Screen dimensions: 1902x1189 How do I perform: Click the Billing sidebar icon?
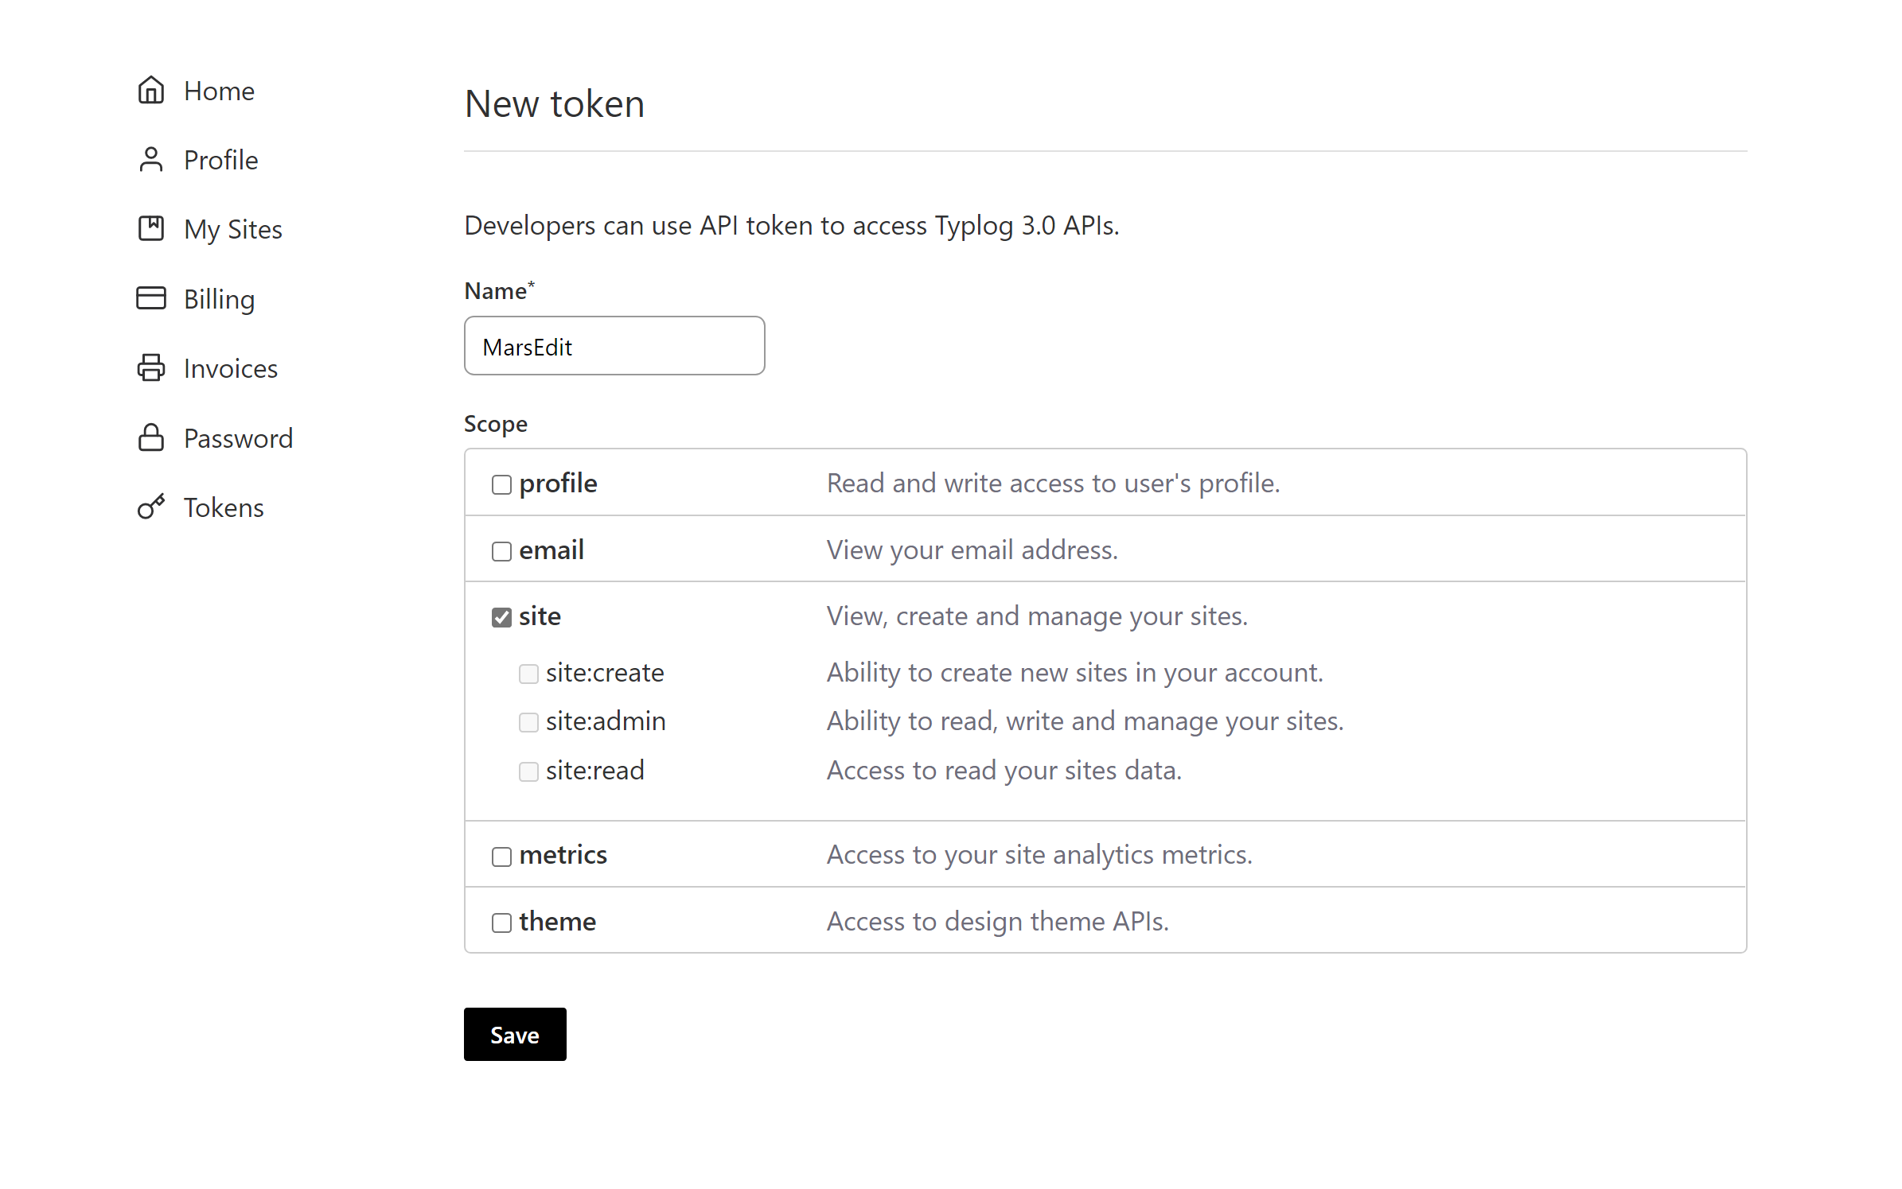tap(150, 297)
